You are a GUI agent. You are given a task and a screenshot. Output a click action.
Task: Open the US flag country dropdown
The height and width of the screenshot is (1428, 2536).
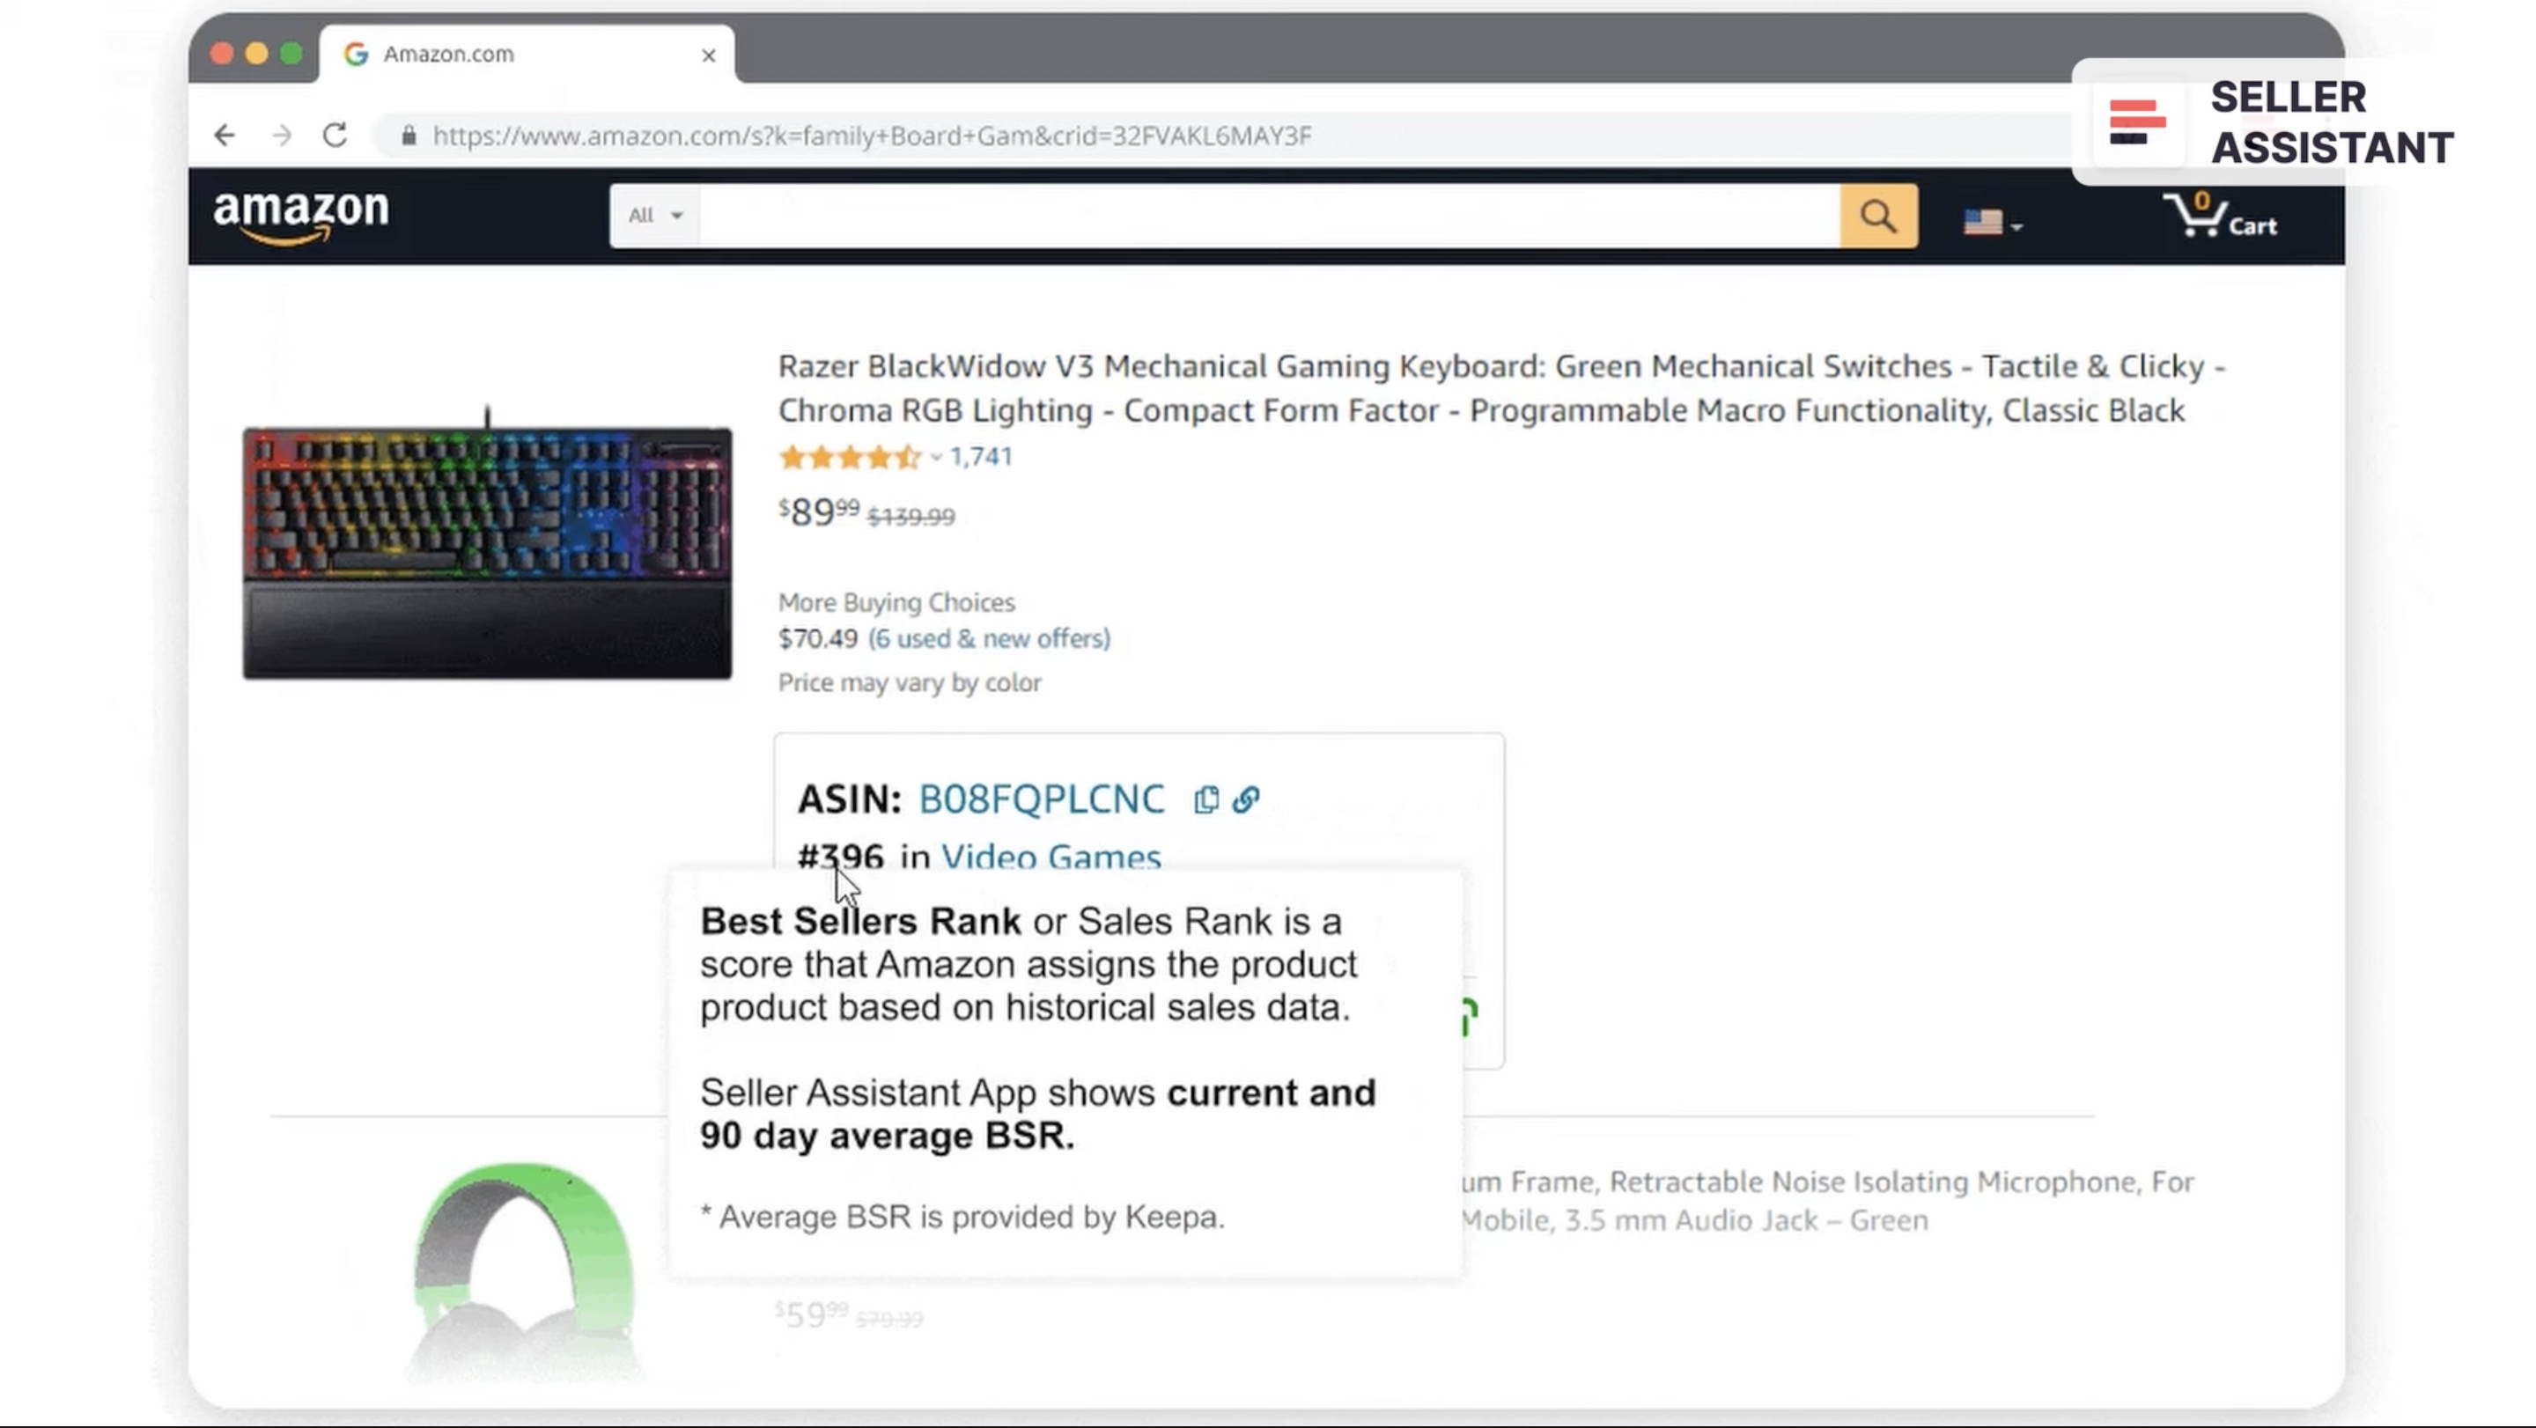pos(1992,224)
